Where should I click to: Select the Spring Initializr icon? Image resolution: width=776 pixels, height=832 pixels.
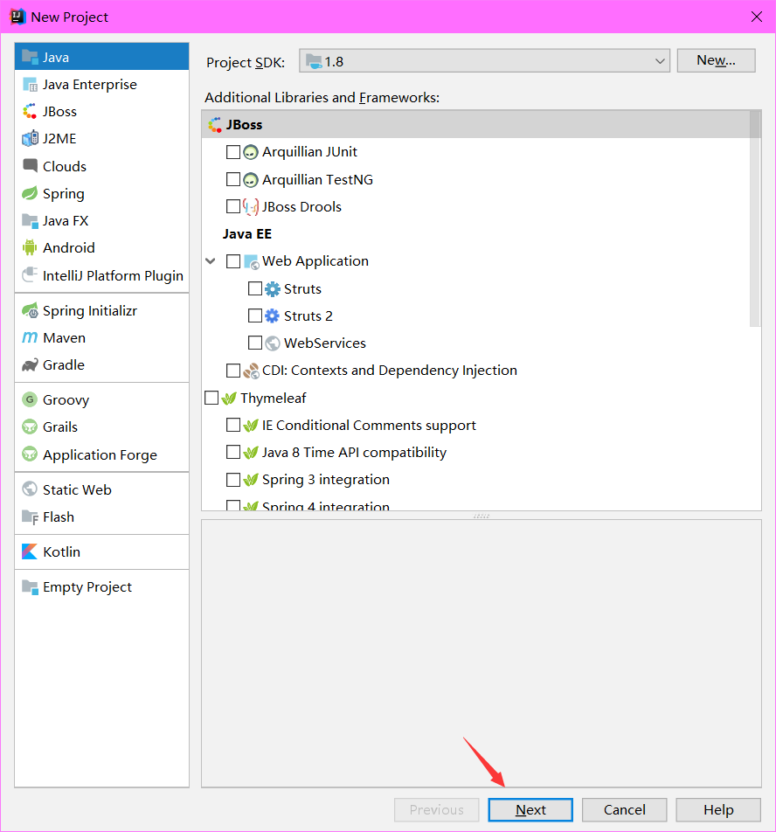(30, 310)
